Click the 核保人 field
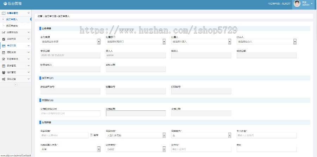317x157 pixels. (x=201, y=55)
